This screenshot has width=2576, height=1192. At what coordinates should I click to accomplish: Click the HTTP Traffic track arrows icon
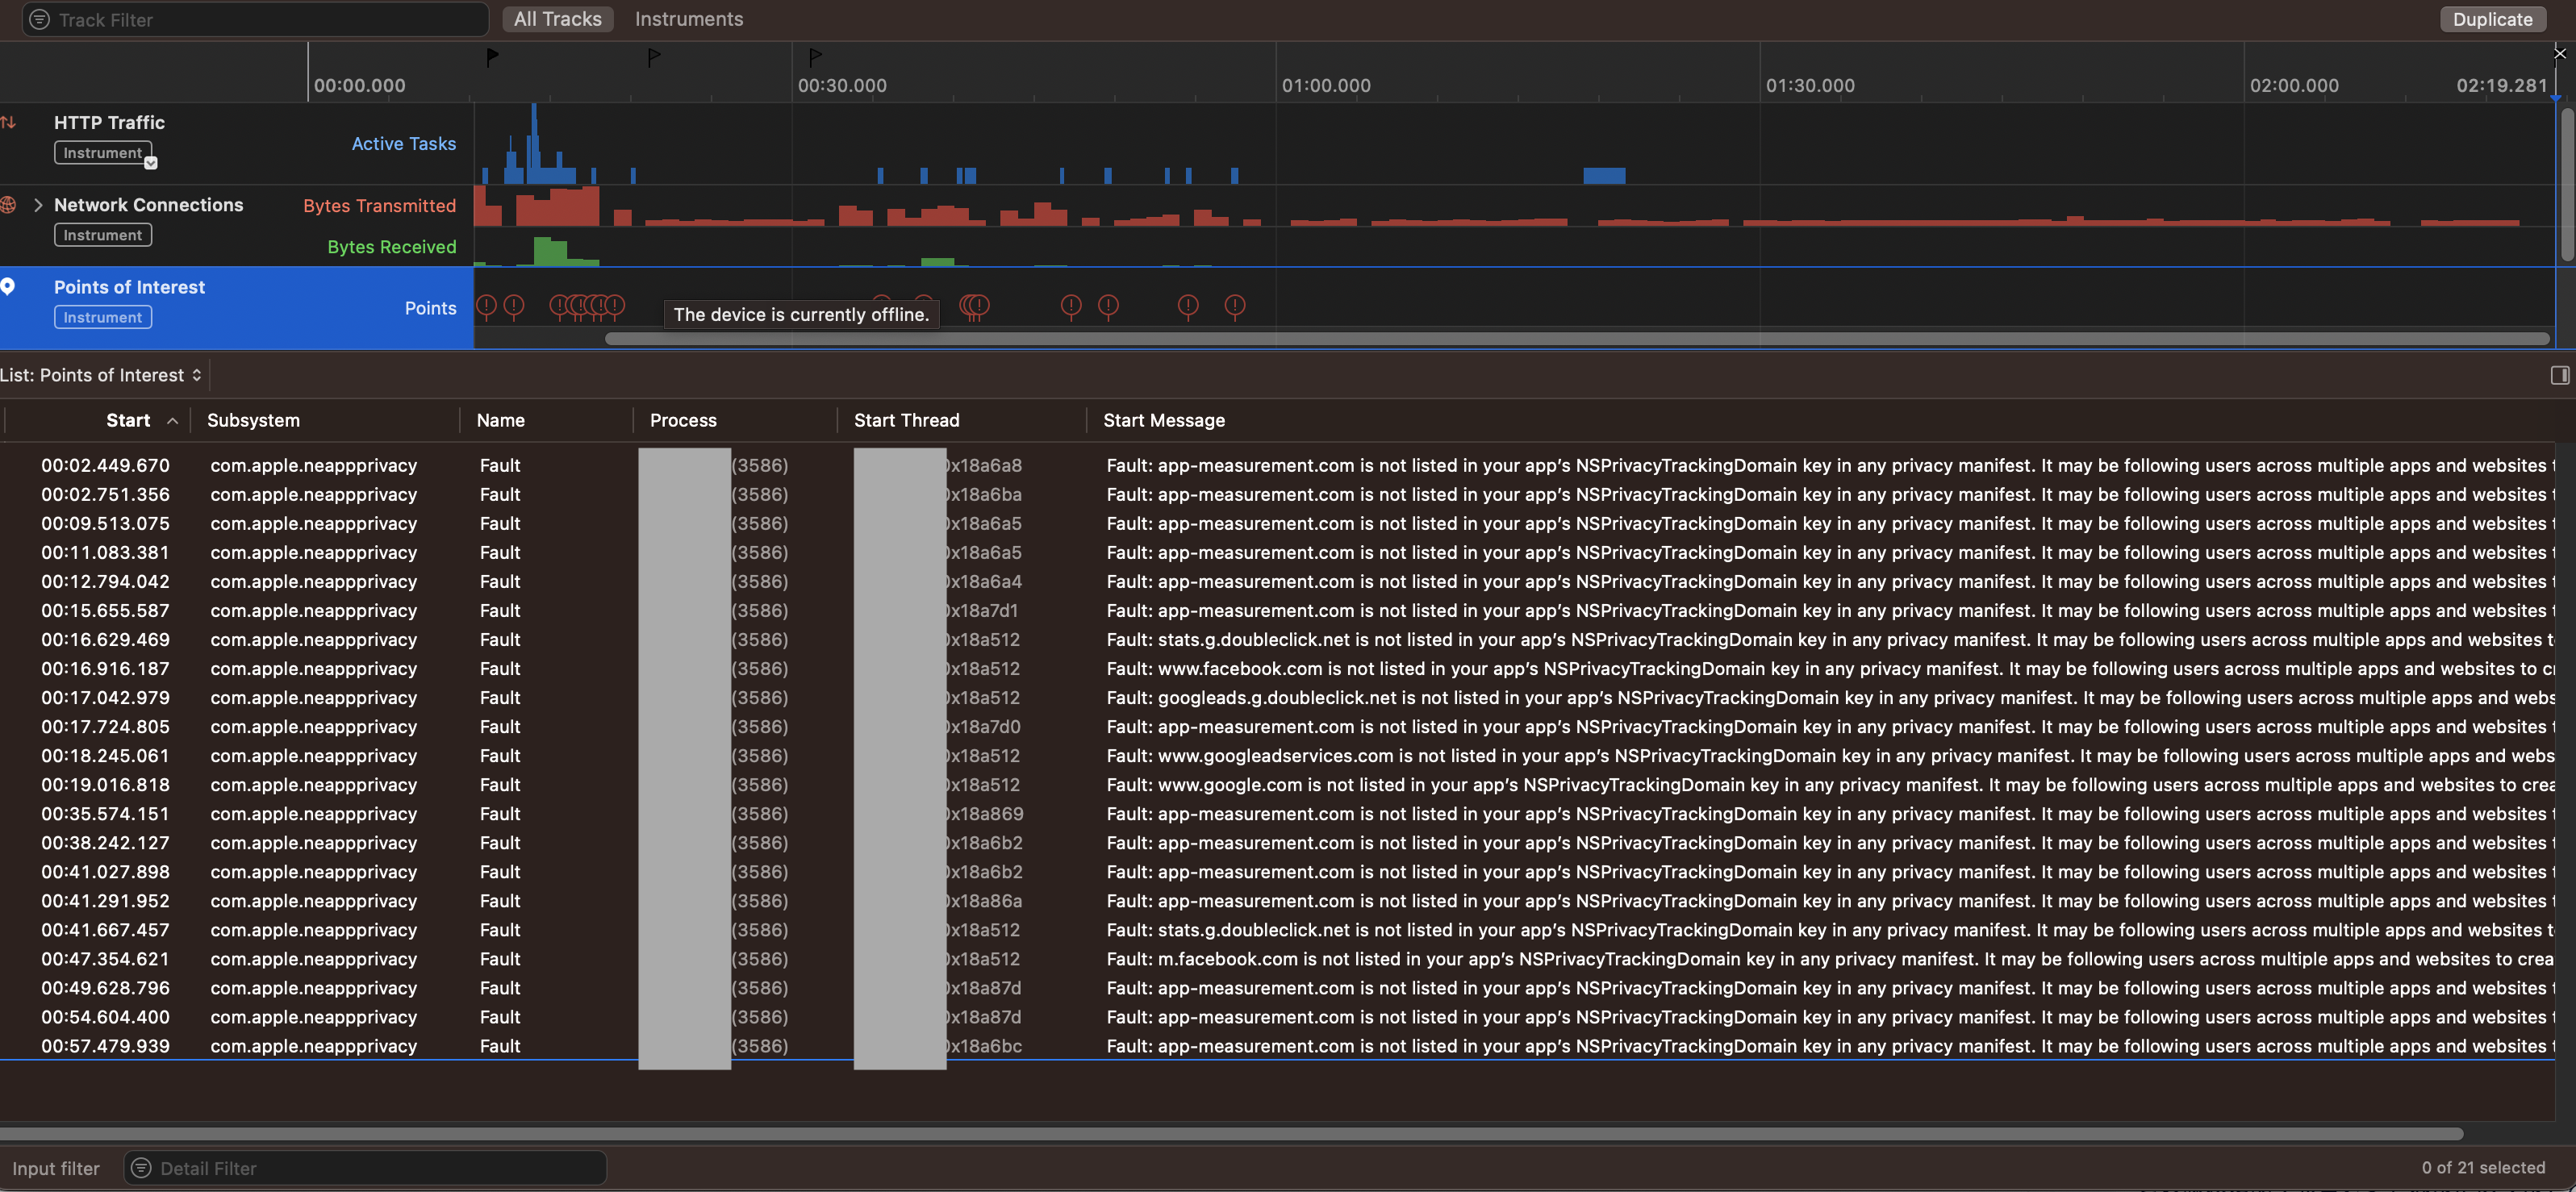pyautogui.click(x=8, y=122)
